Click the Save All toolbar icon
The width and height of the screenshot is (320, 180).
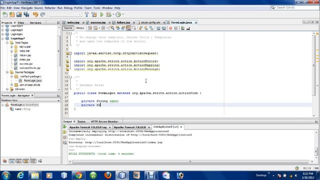26,14
